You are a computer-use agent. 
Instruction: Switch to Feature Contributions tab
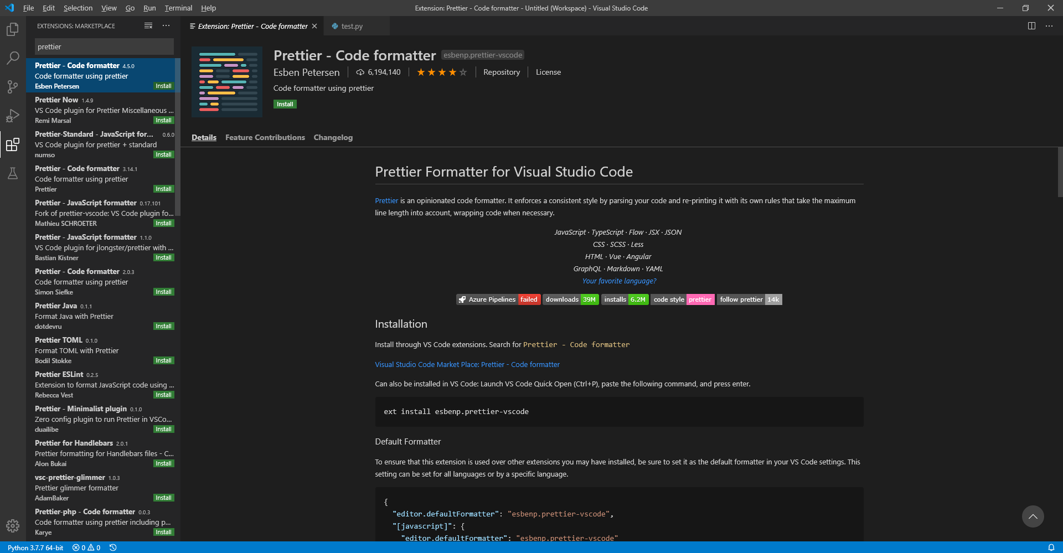click(265, 137)
